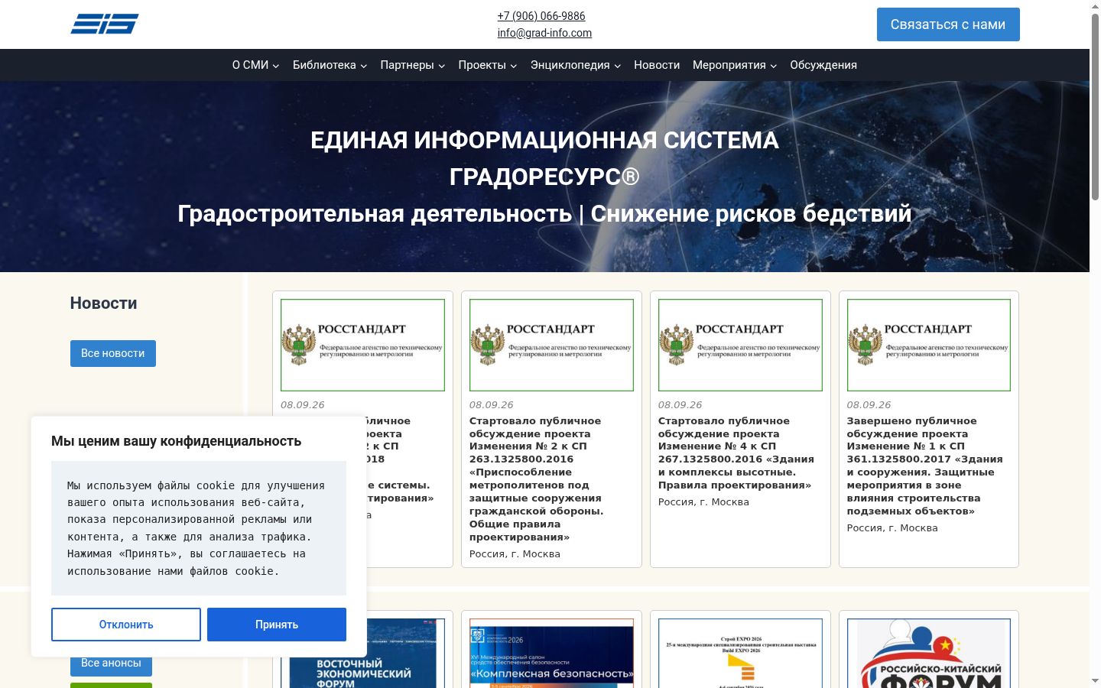Viewport: 1101px width, 688px height.
Task: Open Росстандарт image of СП 361.1325800.2017 news
Action: click(x=929, y=345)
